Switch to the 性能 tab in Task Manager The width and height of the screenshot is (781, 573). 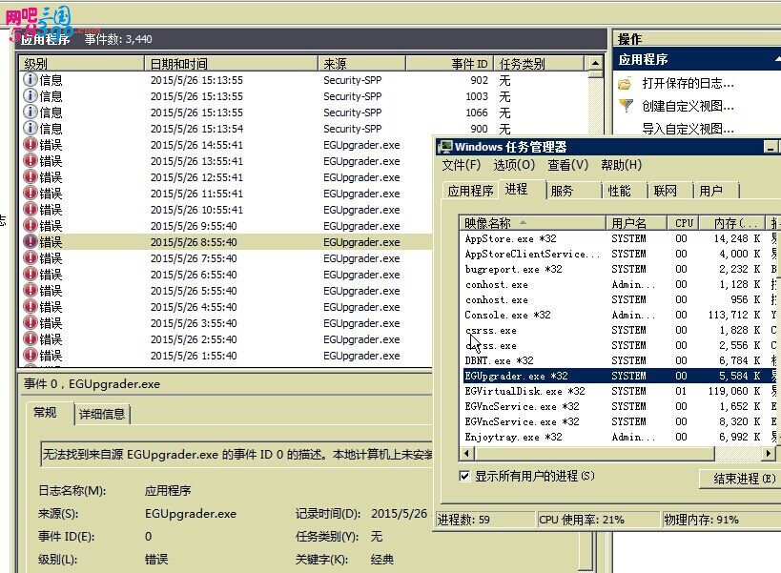624,191
